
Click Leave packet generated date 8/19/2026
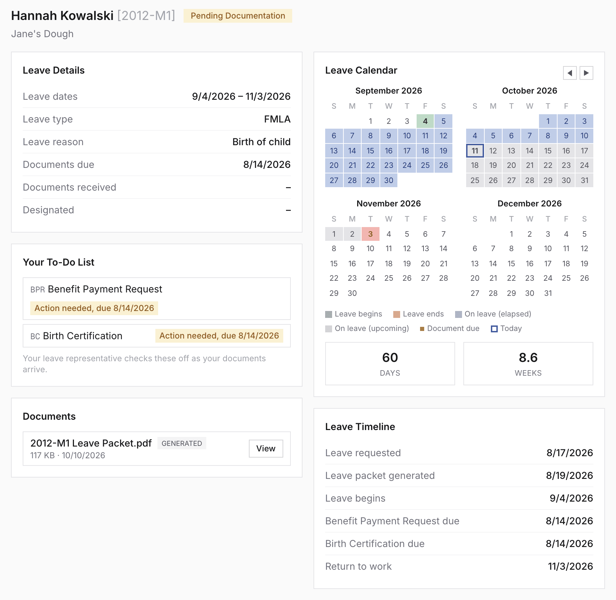pos(569,475)
